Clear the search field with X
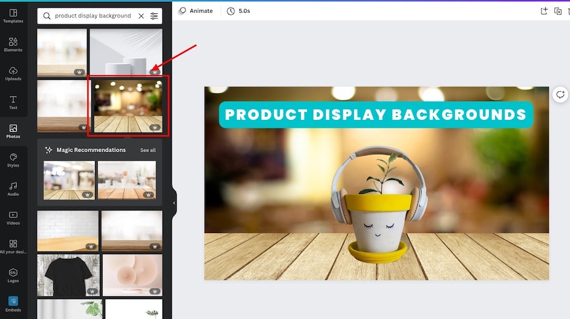The height and width of the screenshot is (319, 570). pos(141,16)
